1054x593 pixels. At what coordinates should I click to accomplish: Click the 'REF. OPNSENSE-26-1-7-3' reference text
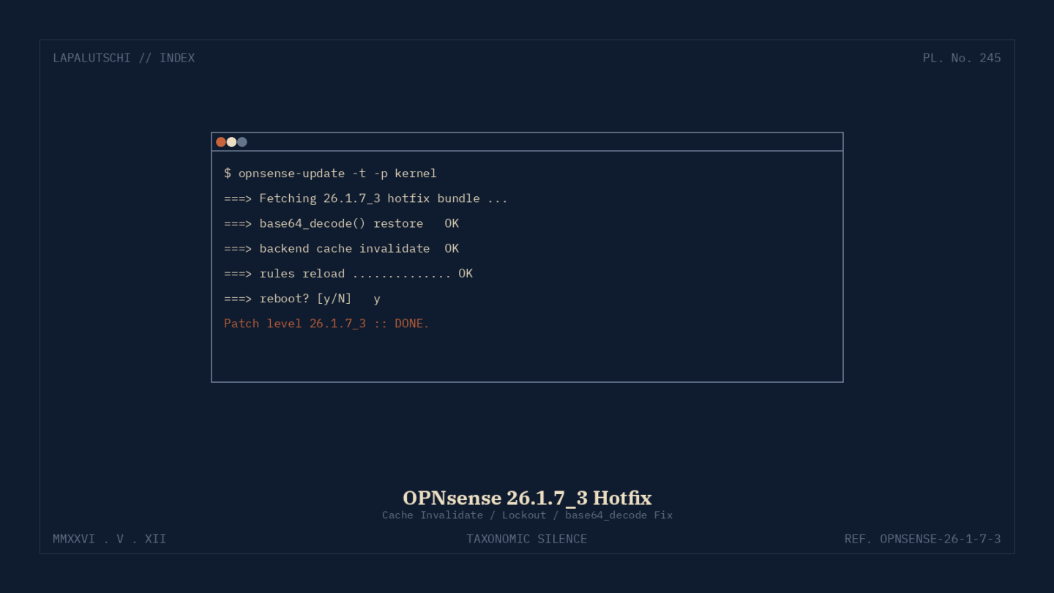point(922,539)
